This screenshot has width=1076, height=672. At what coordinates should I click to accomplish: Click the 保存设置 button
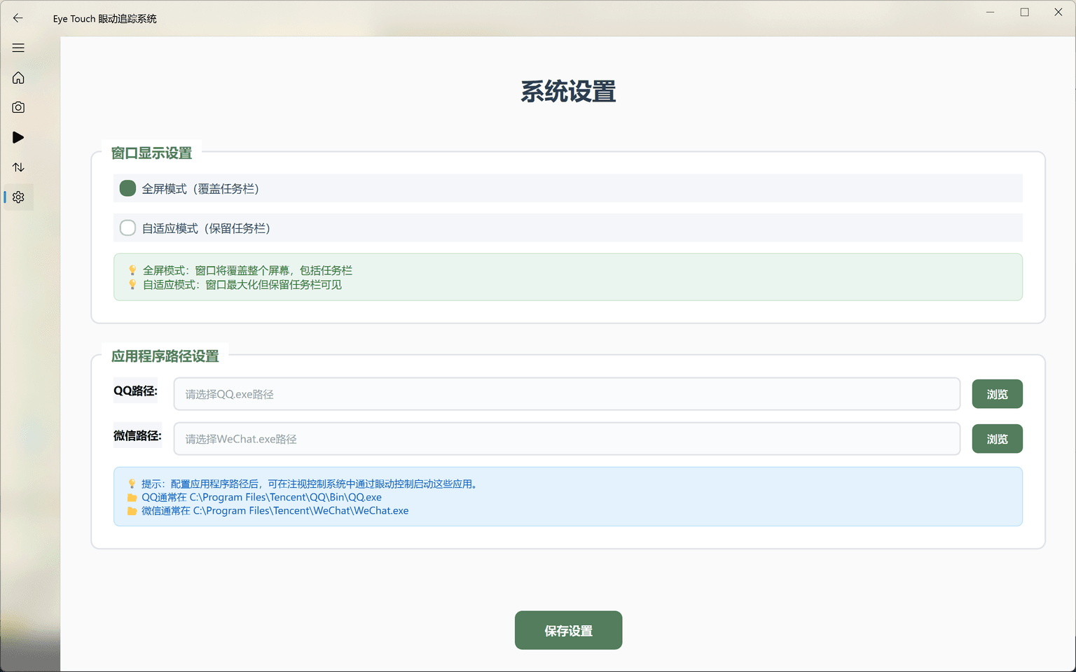click(568, 630)
